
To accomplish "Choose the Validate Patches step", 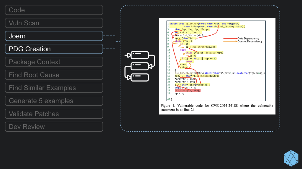I will 54,114.
